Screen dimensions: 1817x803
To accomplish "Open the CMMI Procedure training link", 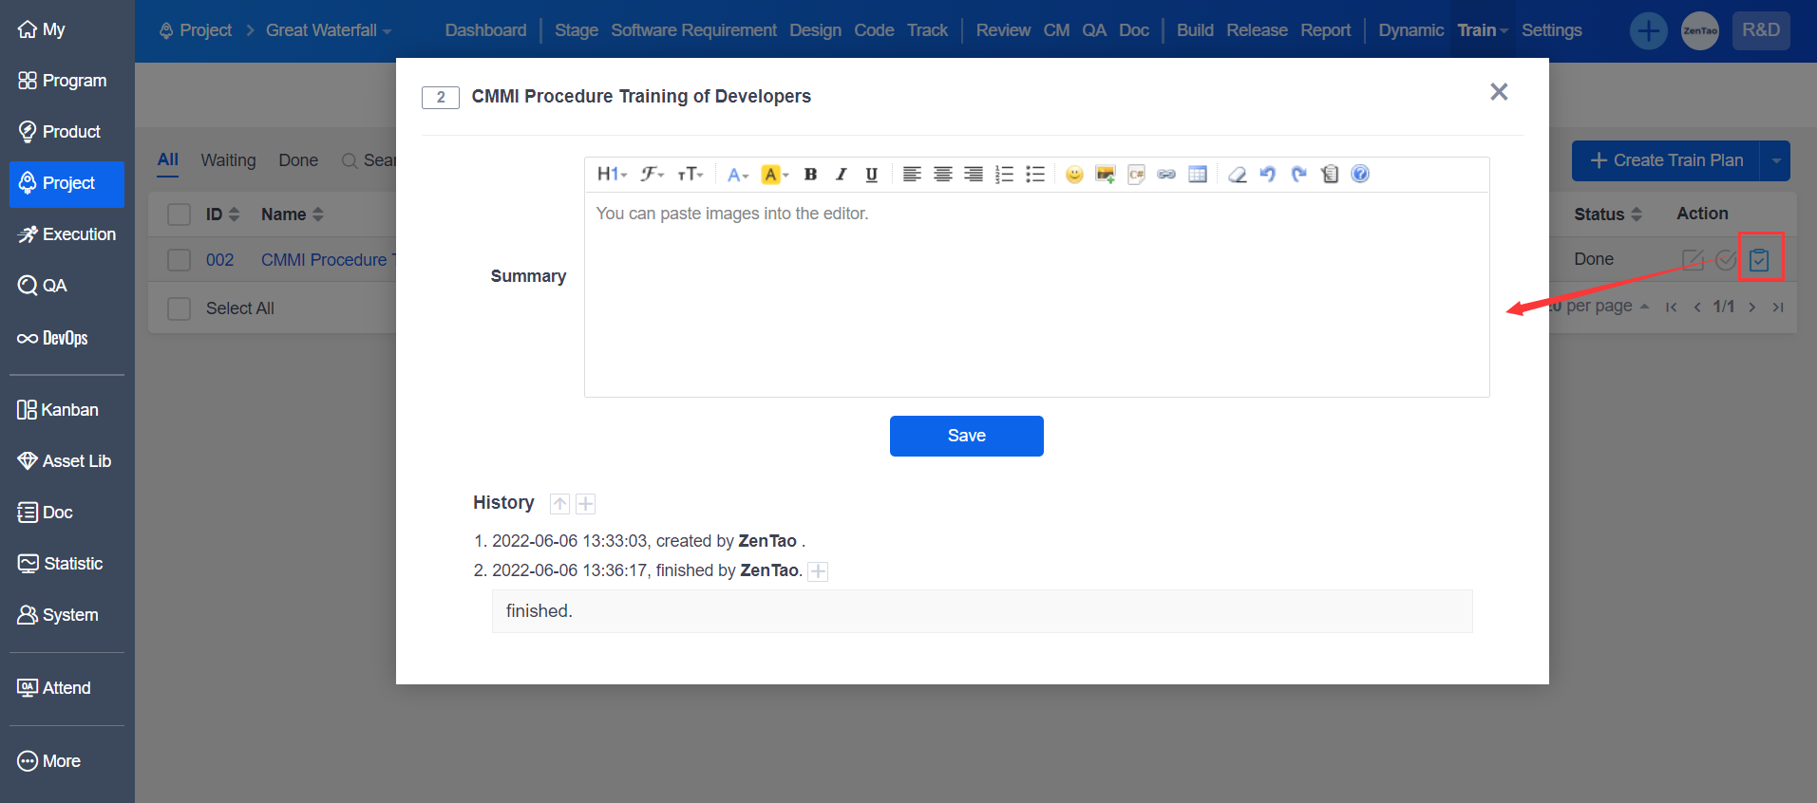I will [x=324, y=260].
